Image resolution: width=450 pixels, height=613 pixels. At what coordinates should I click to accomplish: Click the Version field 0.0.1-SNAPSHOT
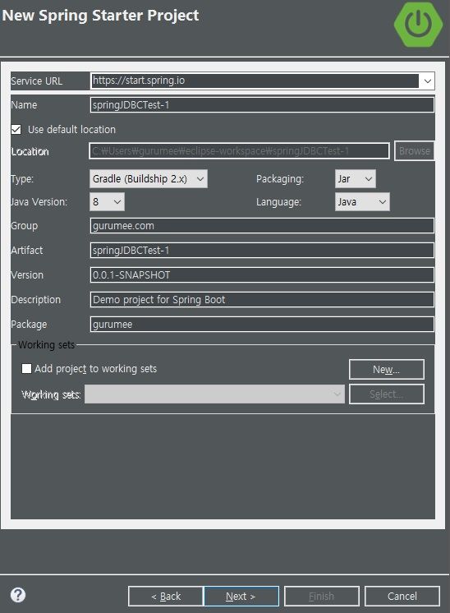[262, 274]
